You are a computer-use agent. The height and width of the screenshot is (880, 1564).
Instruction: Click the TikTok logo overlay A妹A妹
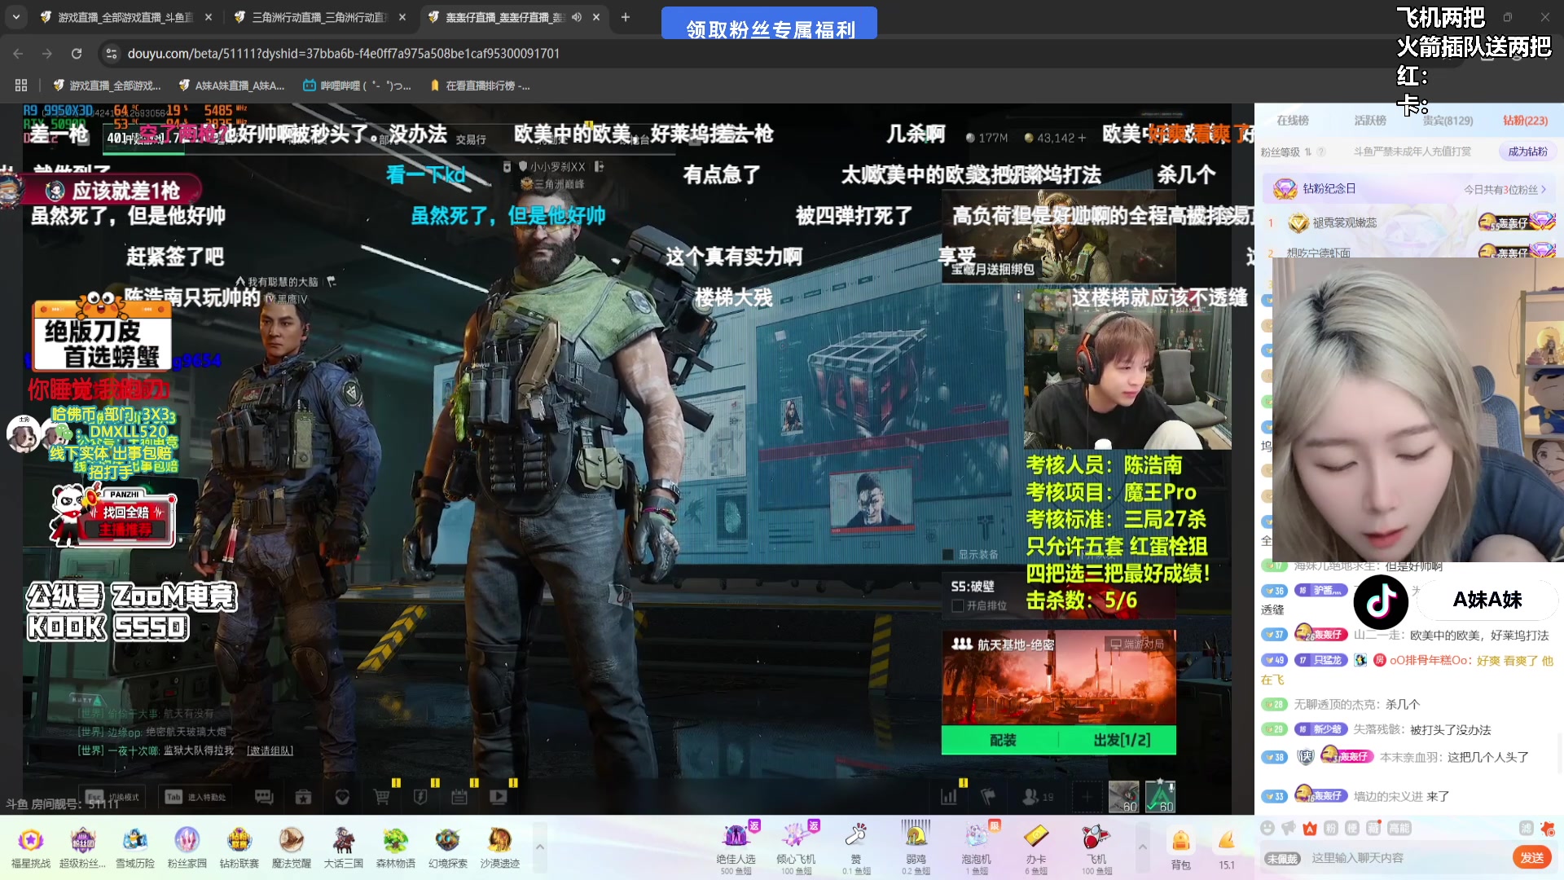point(1381,601)
